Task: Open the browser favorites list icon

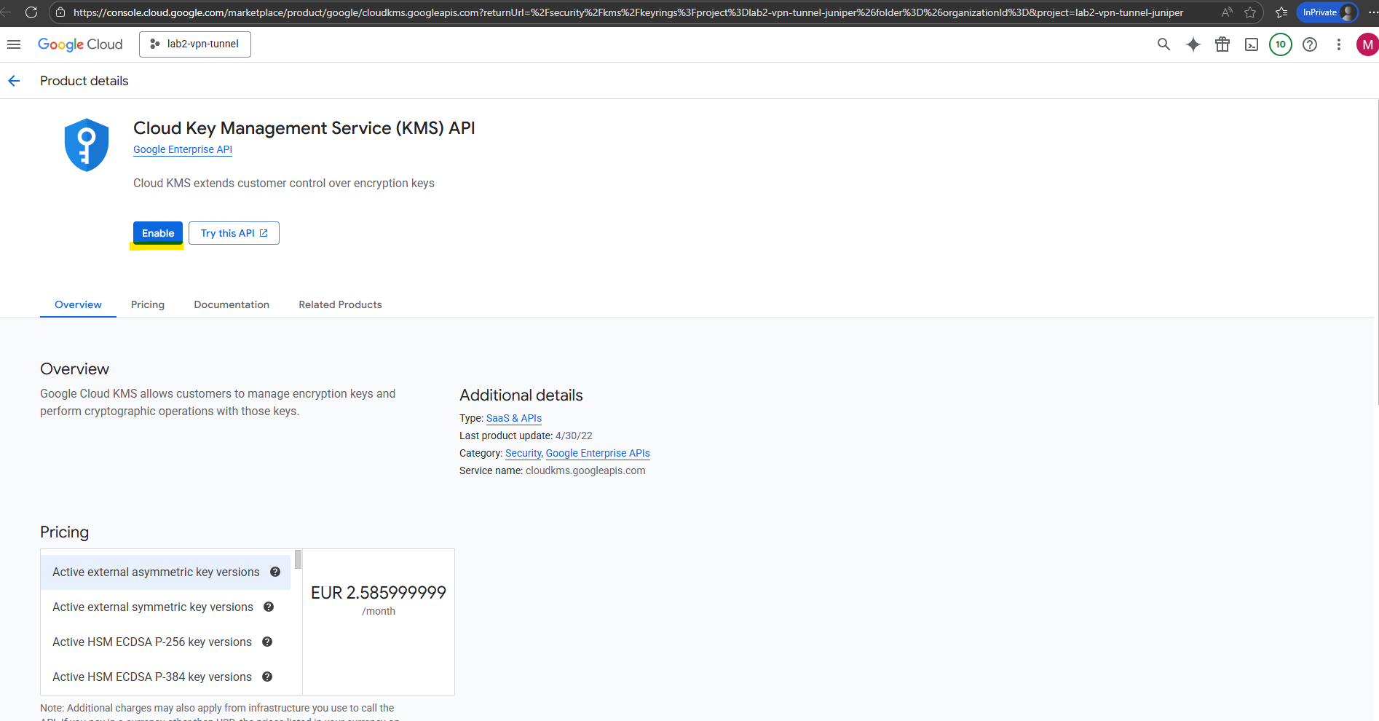Action: click(1281, 12)
